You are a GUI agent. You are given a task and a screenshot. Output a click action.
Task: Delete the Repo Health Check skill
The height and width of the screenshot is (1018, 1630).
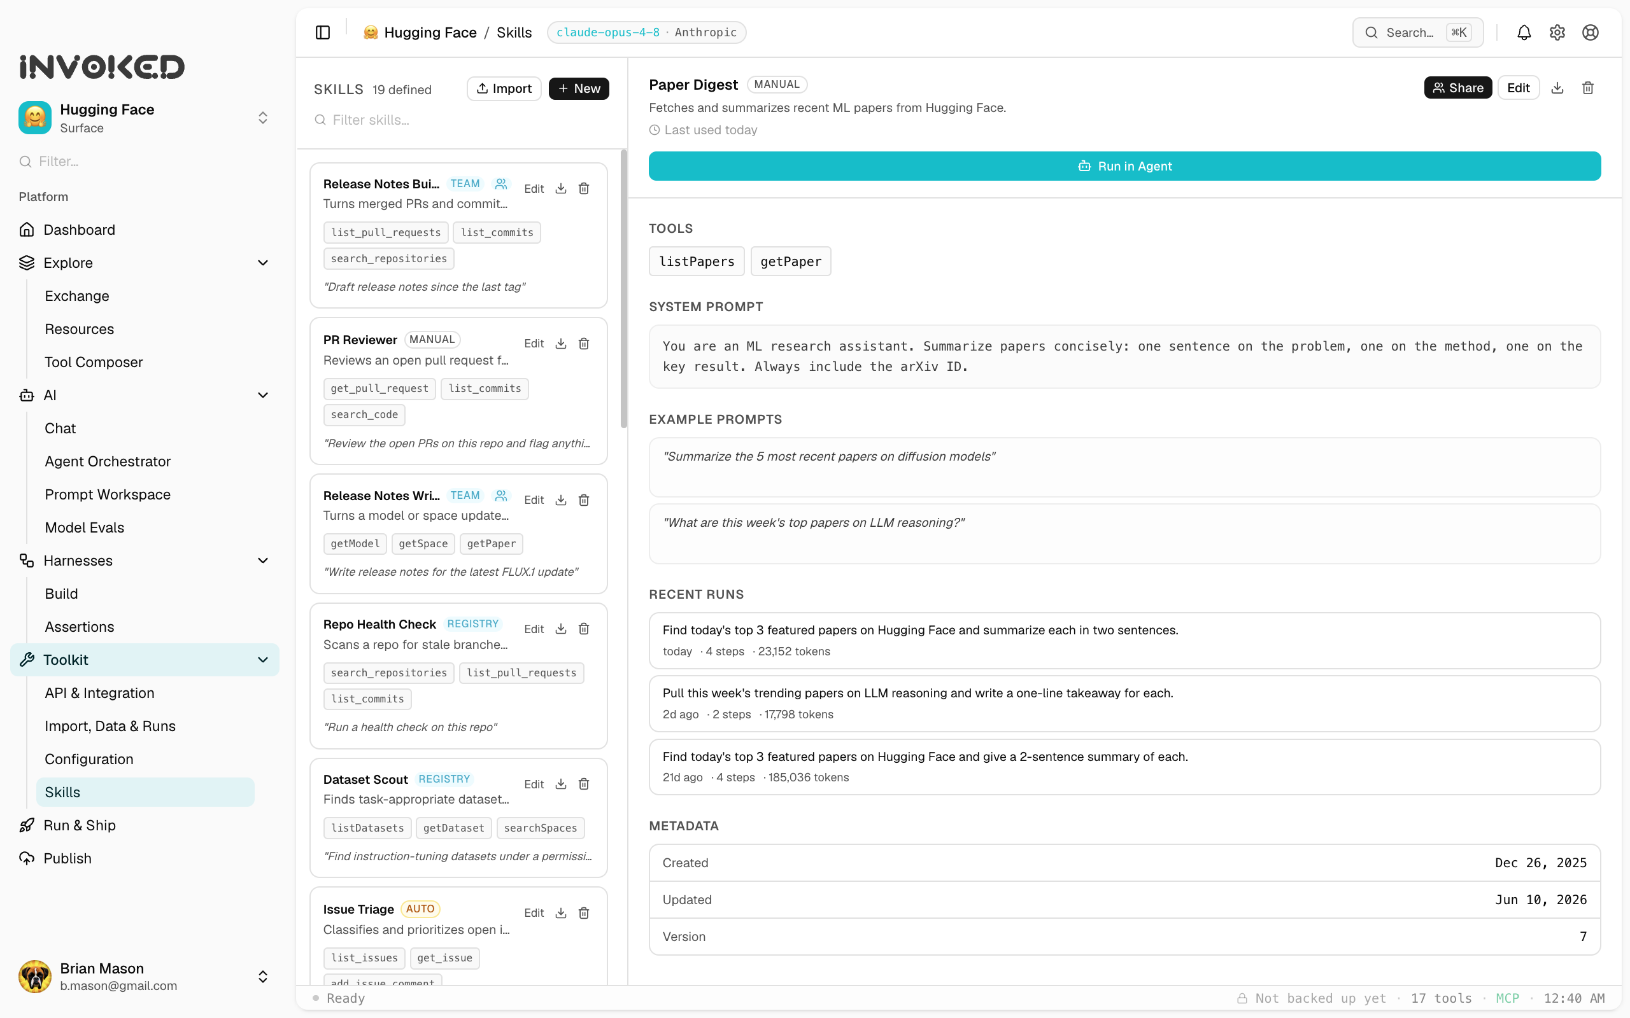(584, 629)
